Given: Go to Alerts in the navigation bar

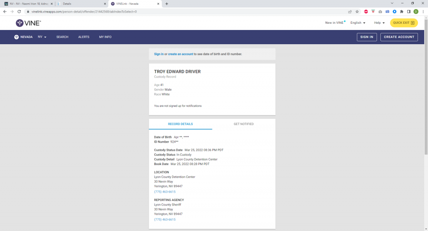Looking at the screenshot, I should point(84,37).
